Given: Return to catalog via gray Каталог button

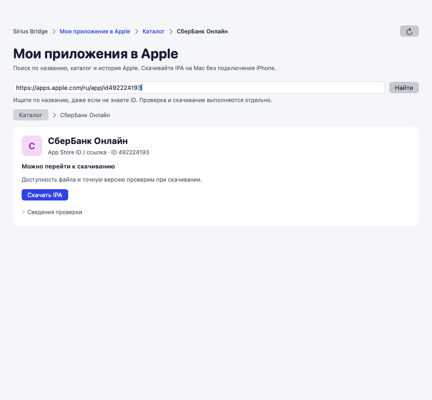Looking at the screenshot, I should (x=31, y=115).
